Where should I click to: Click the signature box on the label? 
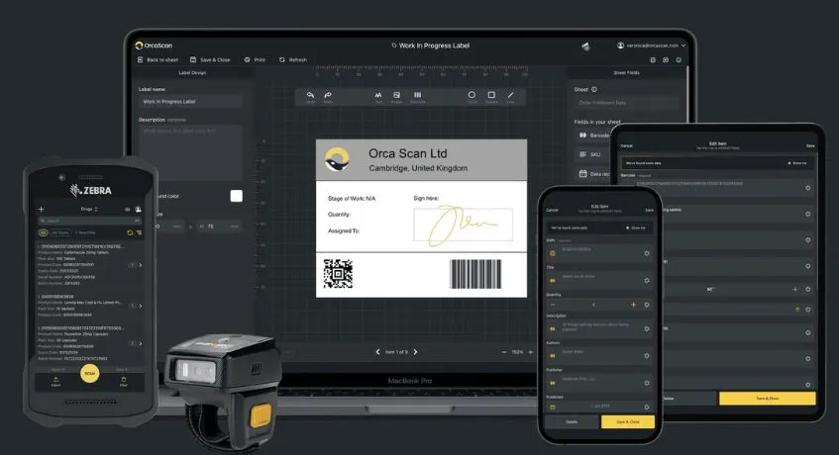pos(463,225)
